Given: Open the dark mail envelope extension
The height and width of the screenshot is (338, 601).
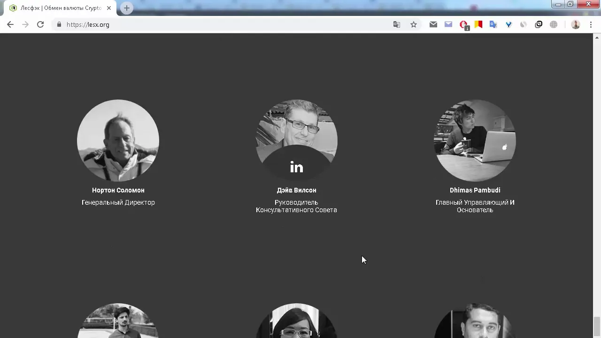Looking at the screenshot, I should 433,24.
